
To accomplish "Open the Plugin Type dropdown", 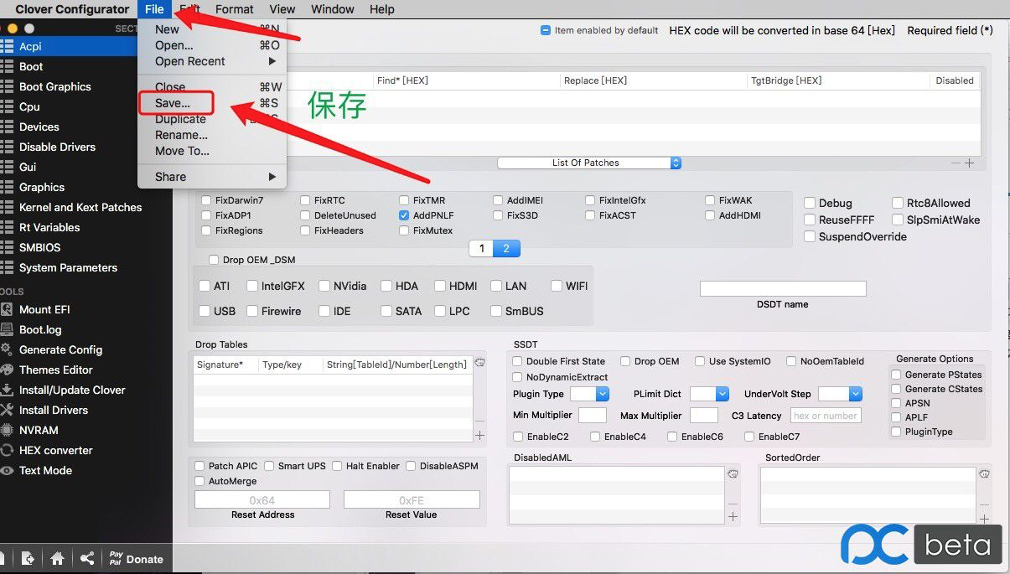I will 589,394.
